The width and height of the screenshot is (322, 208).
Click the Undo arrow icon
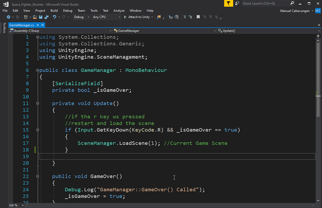[x=54, y=17]
